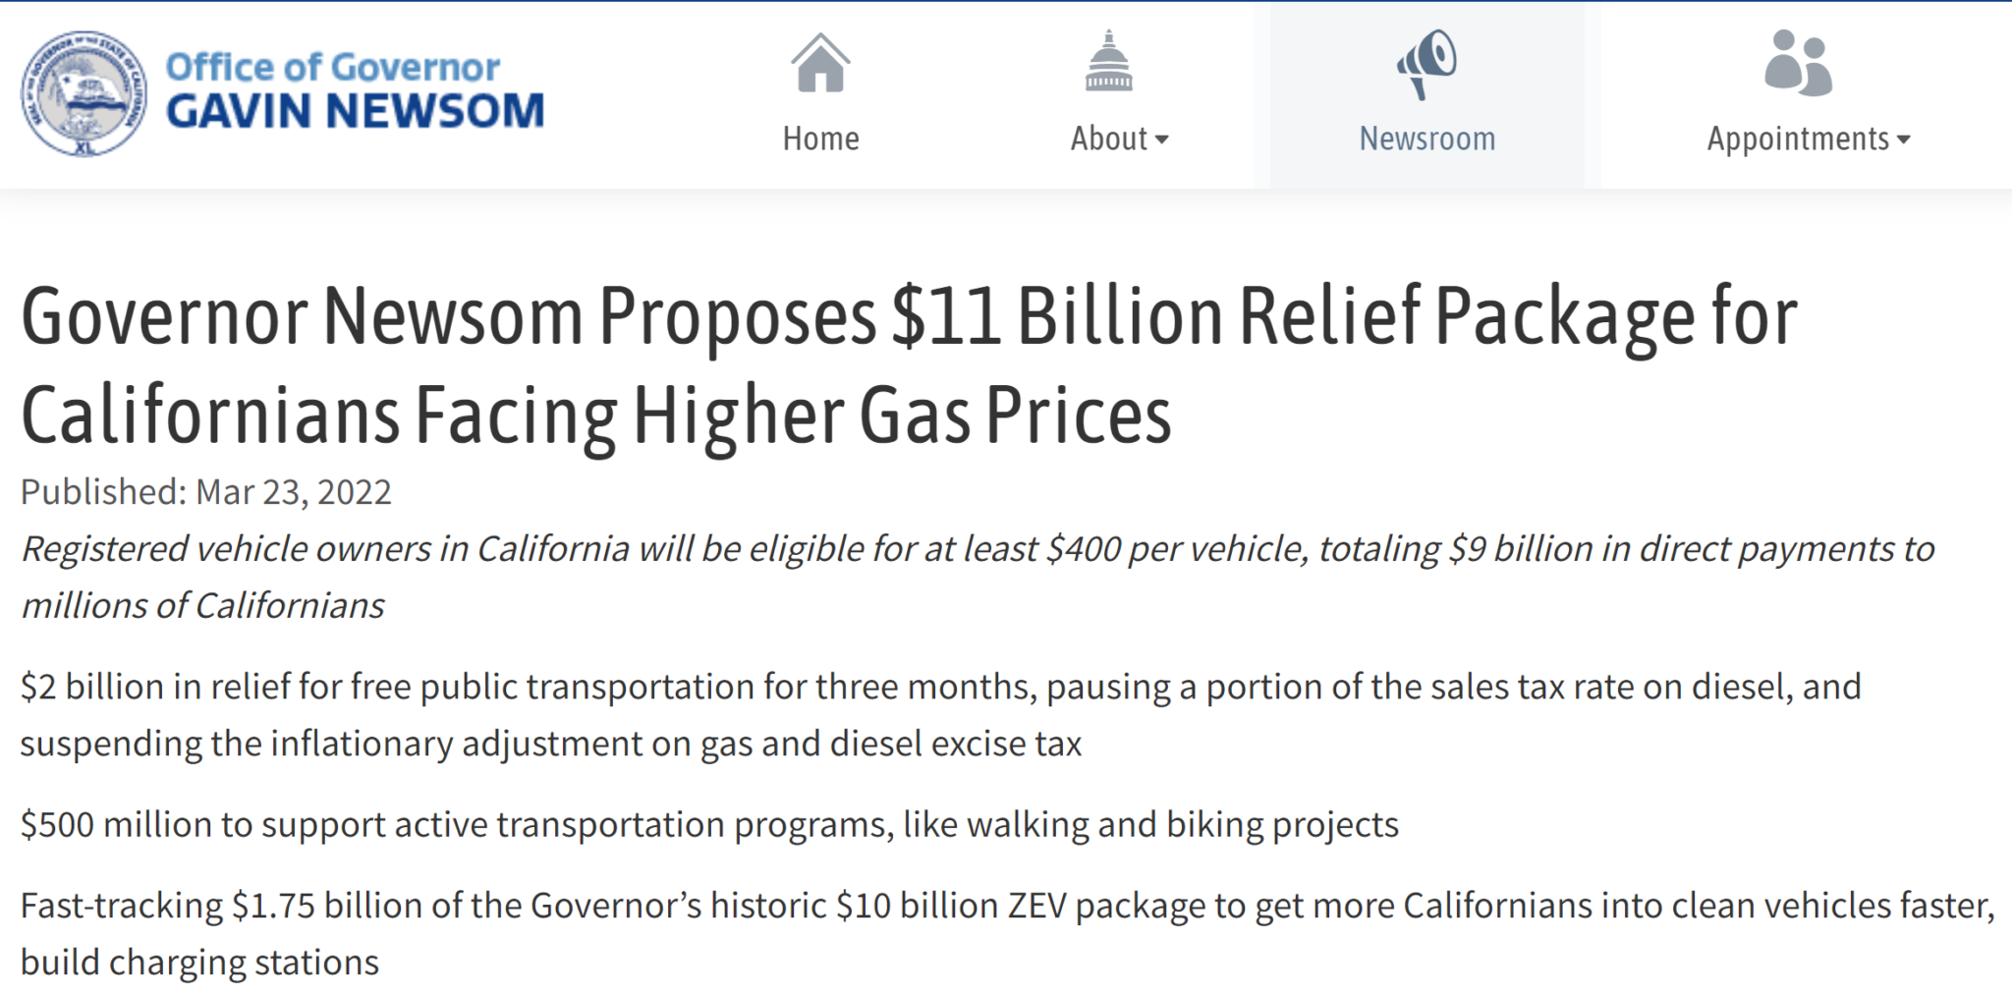Open the Appointments menu label

(x=1798, y=139)
